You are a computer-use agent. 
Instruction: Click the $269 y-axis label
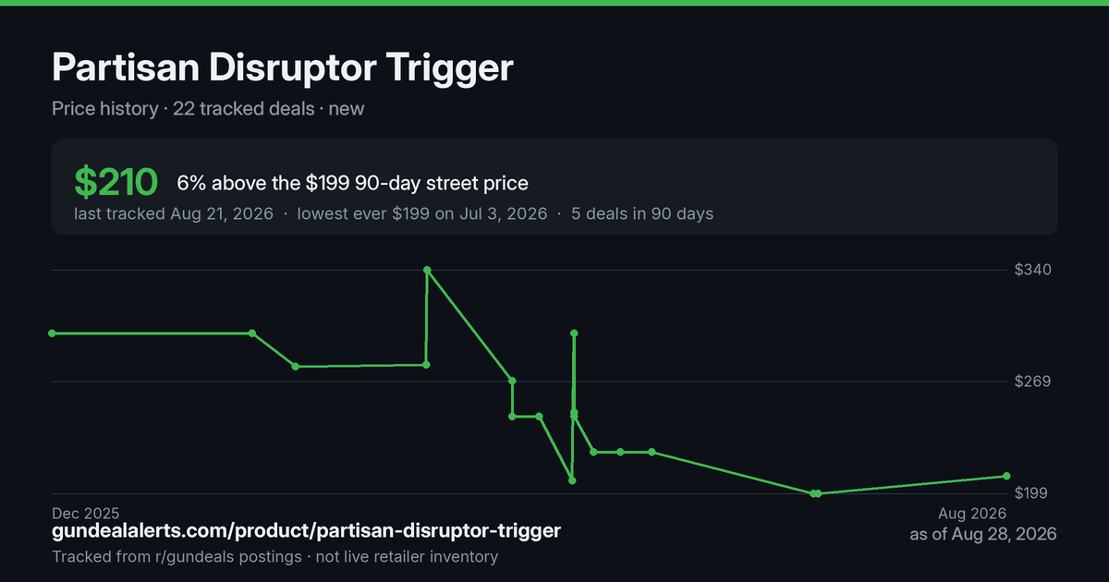point(1034,382)
